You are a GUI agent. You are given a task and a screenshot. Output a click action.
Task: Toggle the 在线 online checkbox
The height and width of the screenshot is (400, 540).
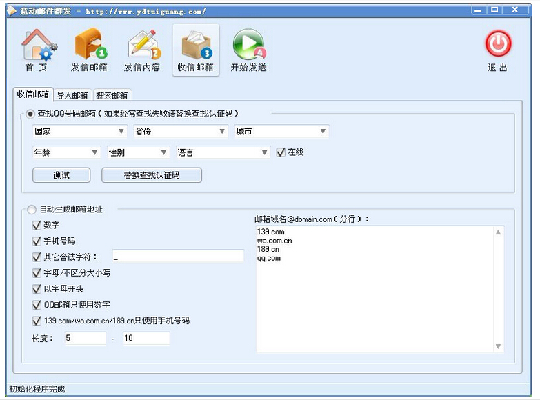(x=281, y=152)
